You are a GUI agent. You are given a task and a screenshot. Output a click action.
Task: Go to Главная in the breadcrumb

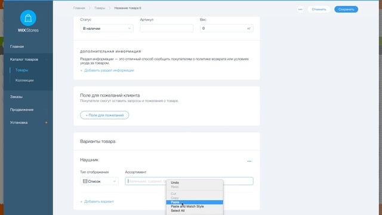click(79, 8)
